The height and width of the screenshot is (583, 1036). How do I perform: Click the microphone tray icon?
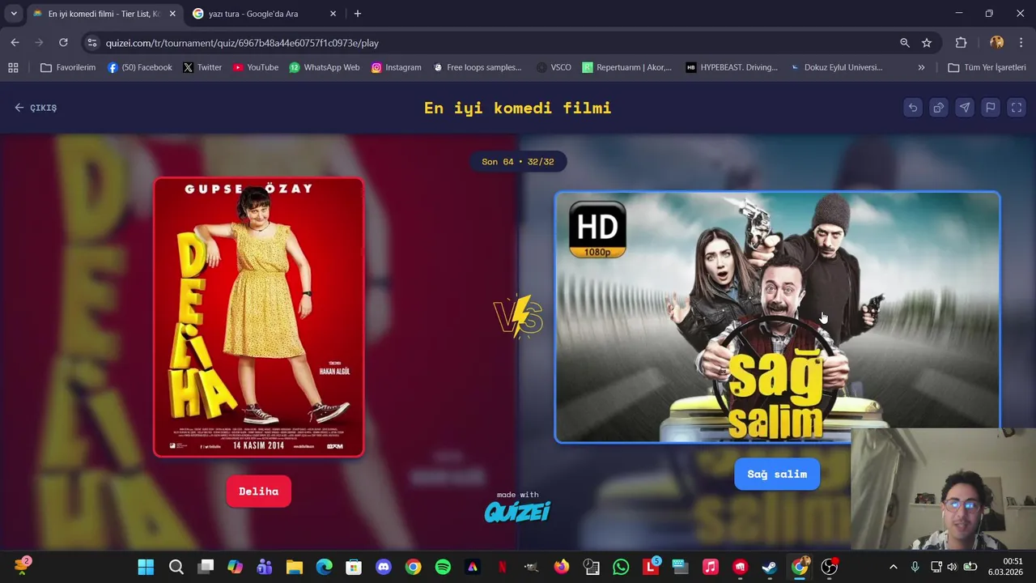pos(915,567)
